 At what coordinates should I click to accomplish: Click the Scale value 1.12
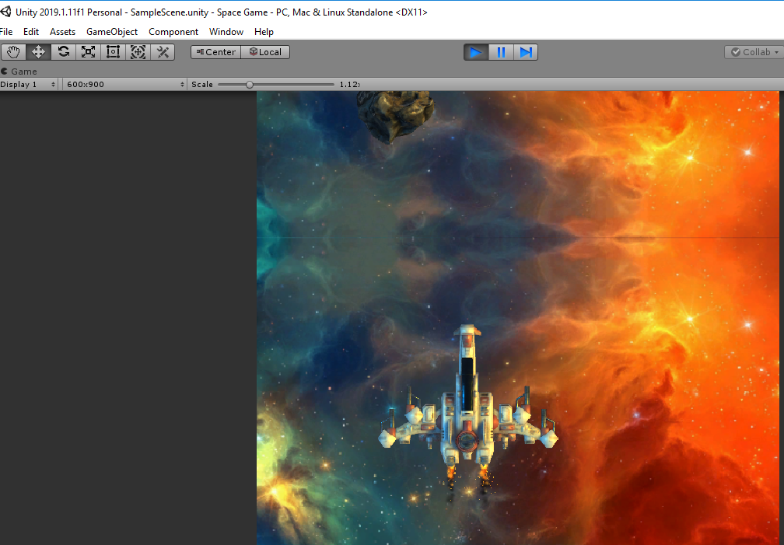349,85
